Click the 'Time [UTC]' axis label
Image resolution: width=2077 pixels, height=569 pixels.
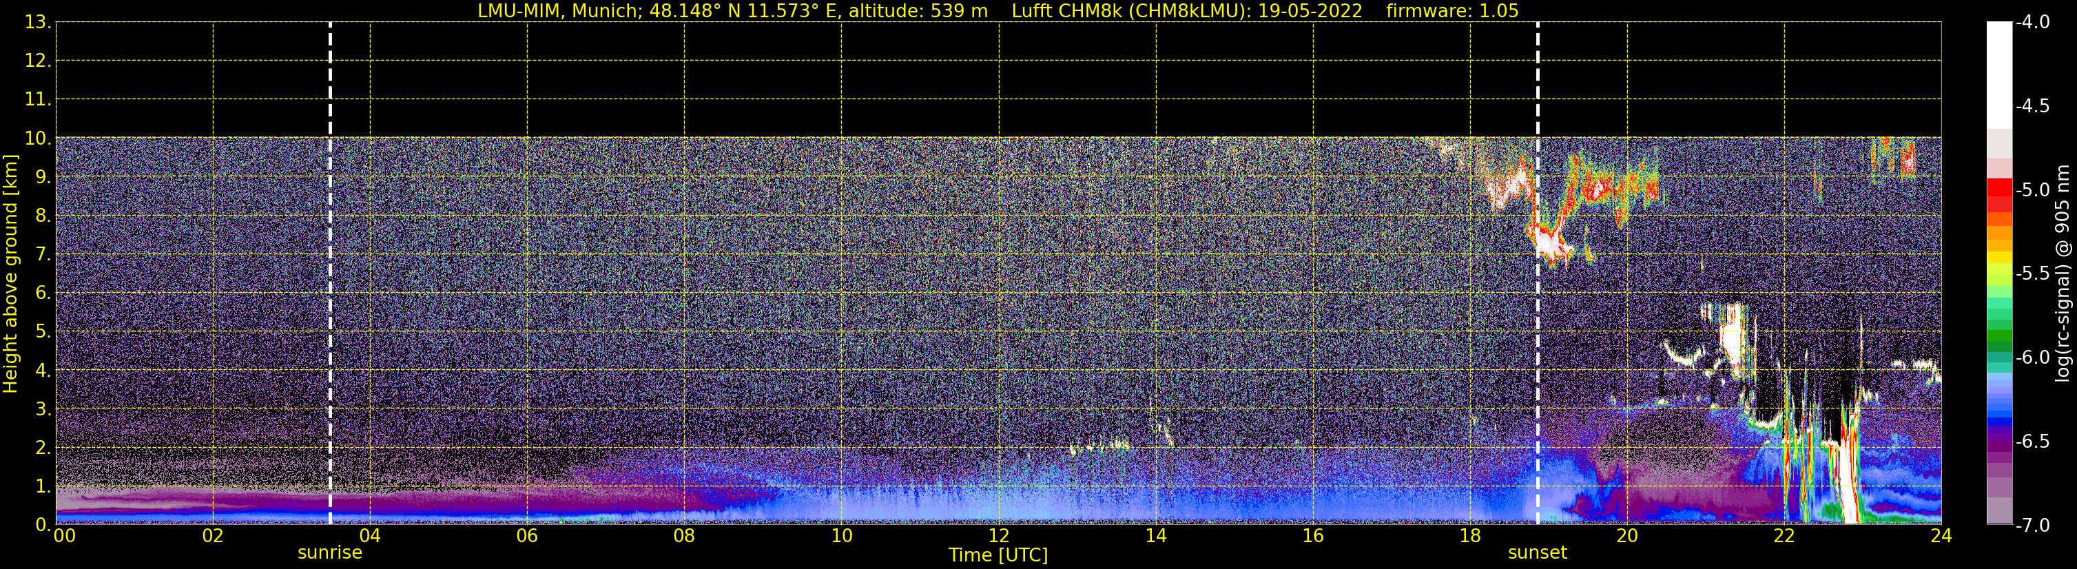coord(998,555)
